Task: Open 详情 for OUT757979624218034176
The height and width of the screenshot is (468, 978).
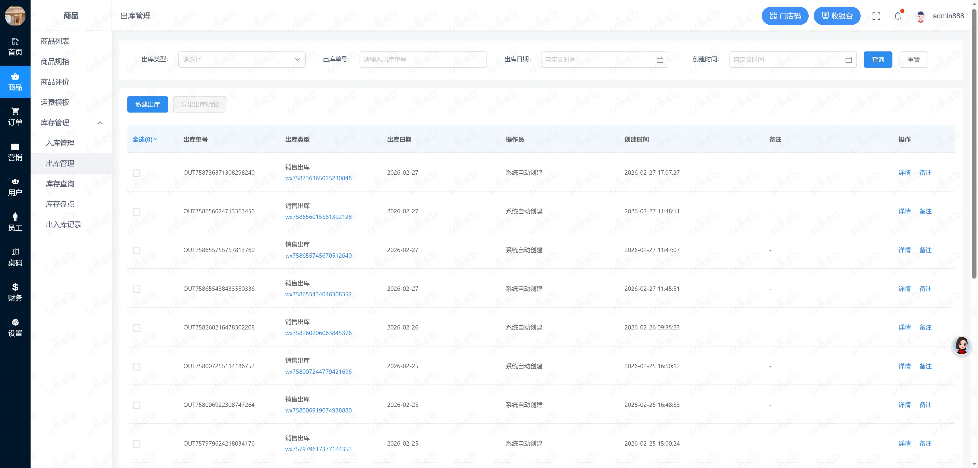Action: [904, 444]
